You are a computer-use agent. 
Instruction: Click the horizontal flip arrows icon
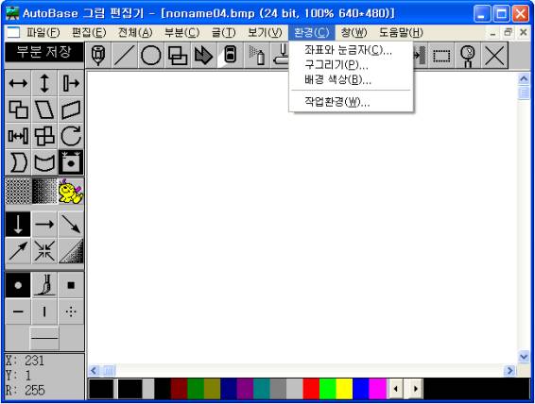(x=18, y=83)
